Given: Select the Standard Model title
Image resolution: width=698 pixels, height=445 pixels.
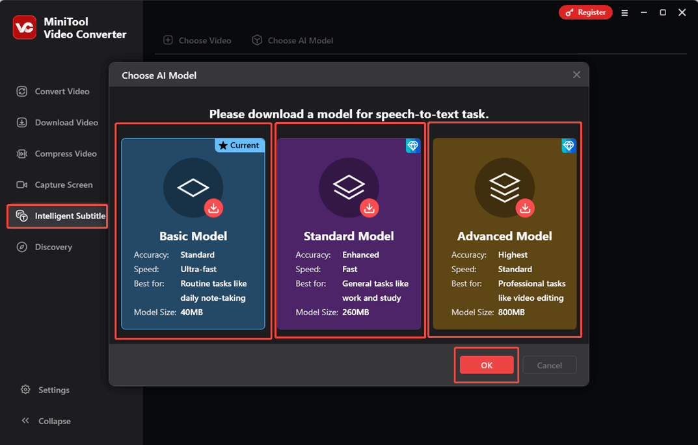Looking at the screenshot, I should point(349,236).
